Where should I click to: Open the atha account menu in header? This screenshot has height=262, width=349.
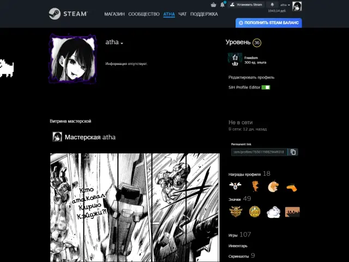click(x=284, y=4)
